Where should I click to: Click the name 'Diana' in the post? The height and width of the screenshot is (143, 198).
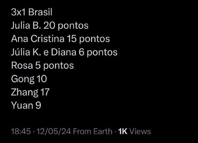(64, 52)
